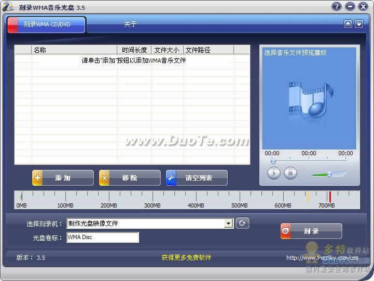This screenshot has width=374, height=281.
Task: Click the up arrow icon at top right
Action: tap(348, 24)
